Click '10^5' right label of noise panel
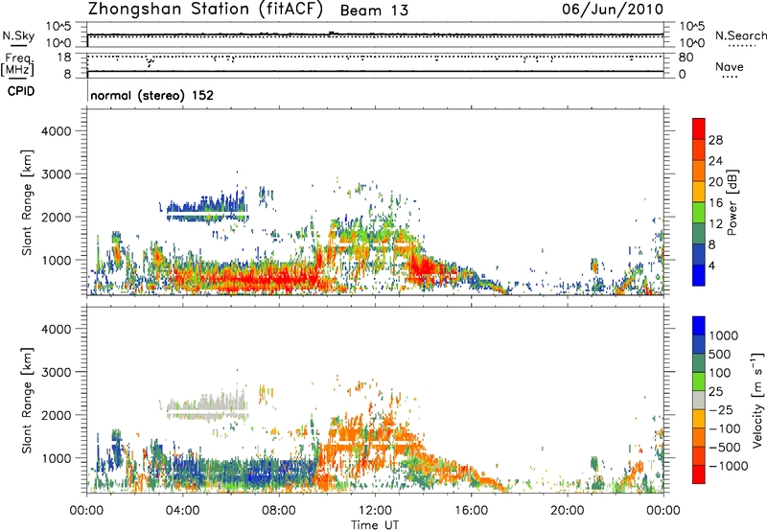The width and height of the screenshot is (767, 531). click(x=692, y=26)
